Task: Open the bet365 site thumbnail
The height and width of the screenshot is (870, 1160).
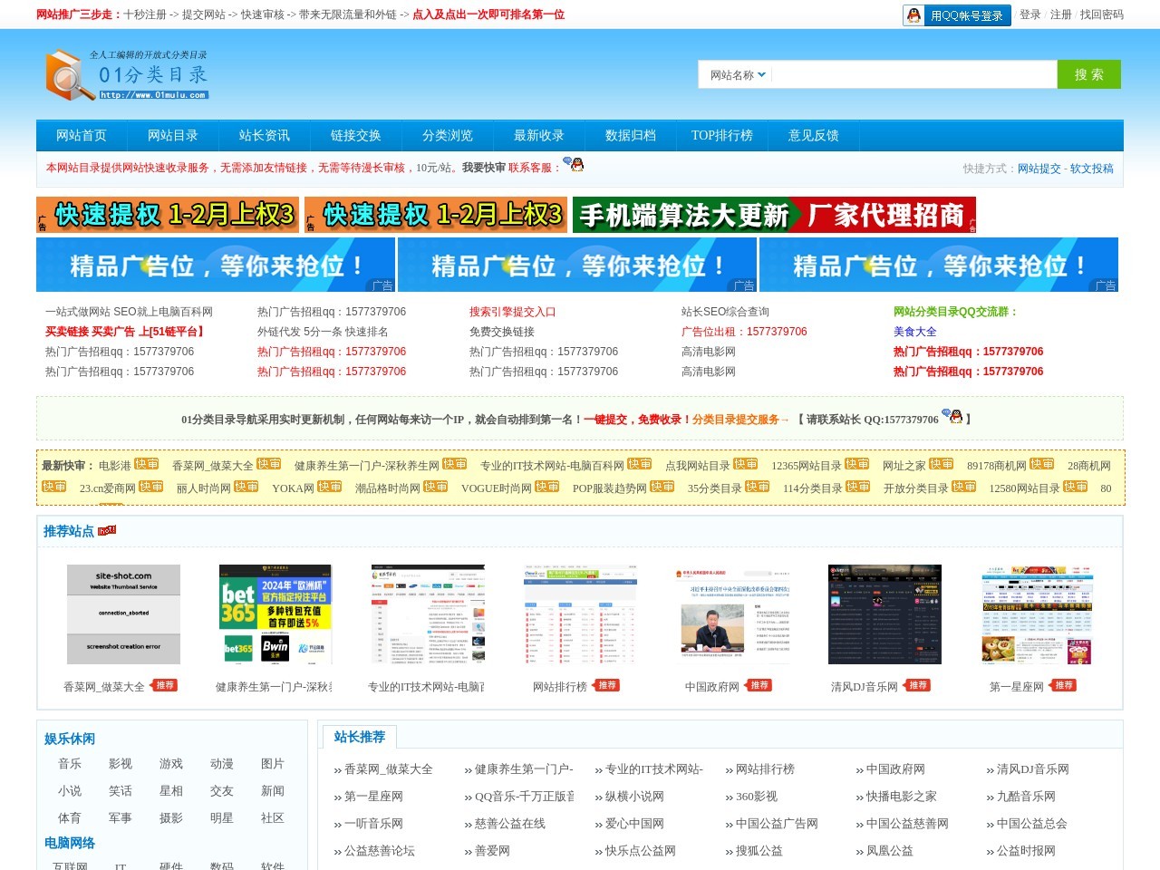Action: [x=275, y=614]
